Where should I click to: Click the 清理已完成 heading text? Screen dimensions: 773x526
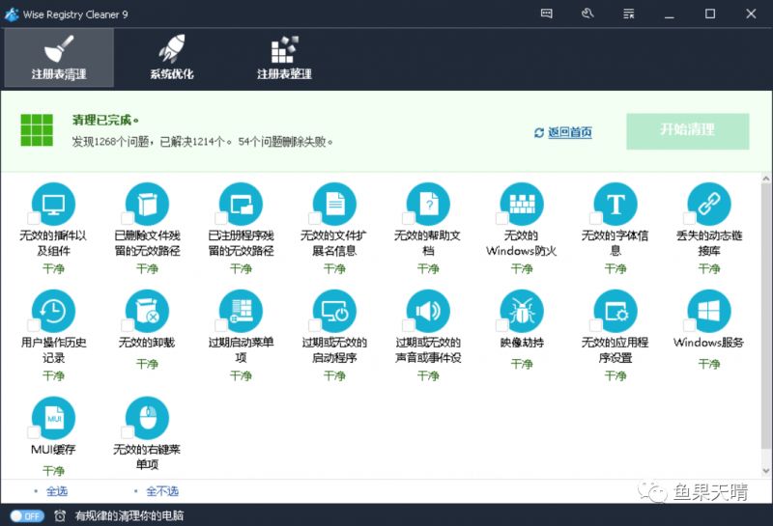point(105,120)
